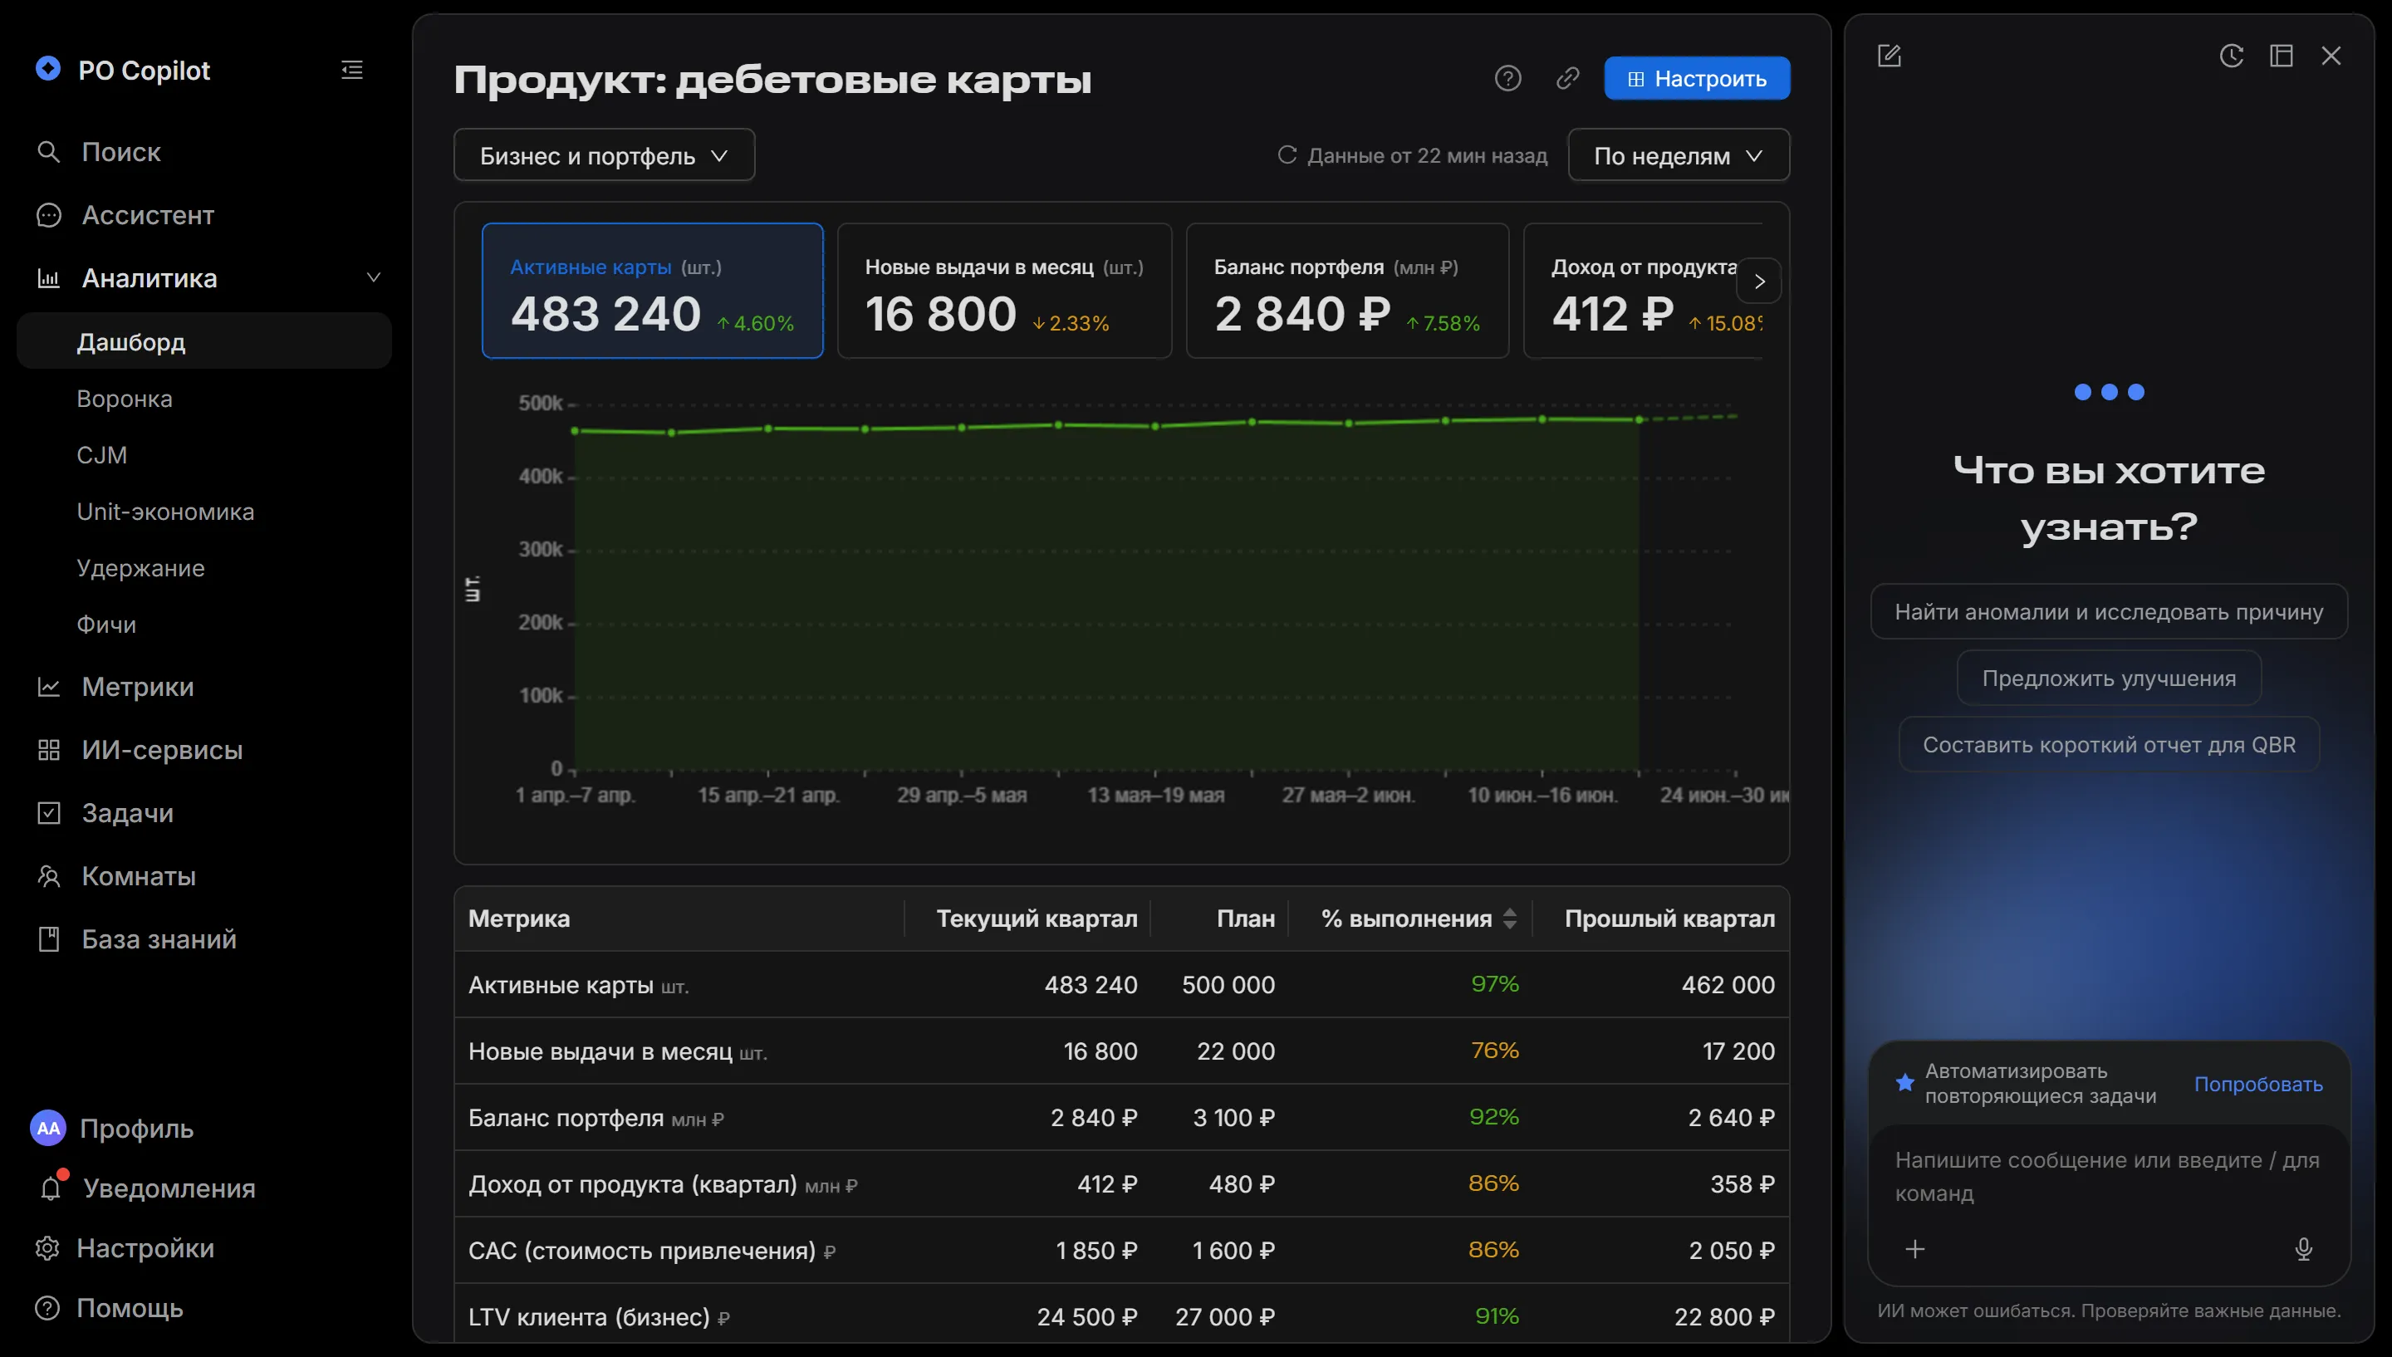The height and width of the screenshot is (1357, 2392).
Task: Select the Баланс портфеля metric card
Action: pos(1346,291)
